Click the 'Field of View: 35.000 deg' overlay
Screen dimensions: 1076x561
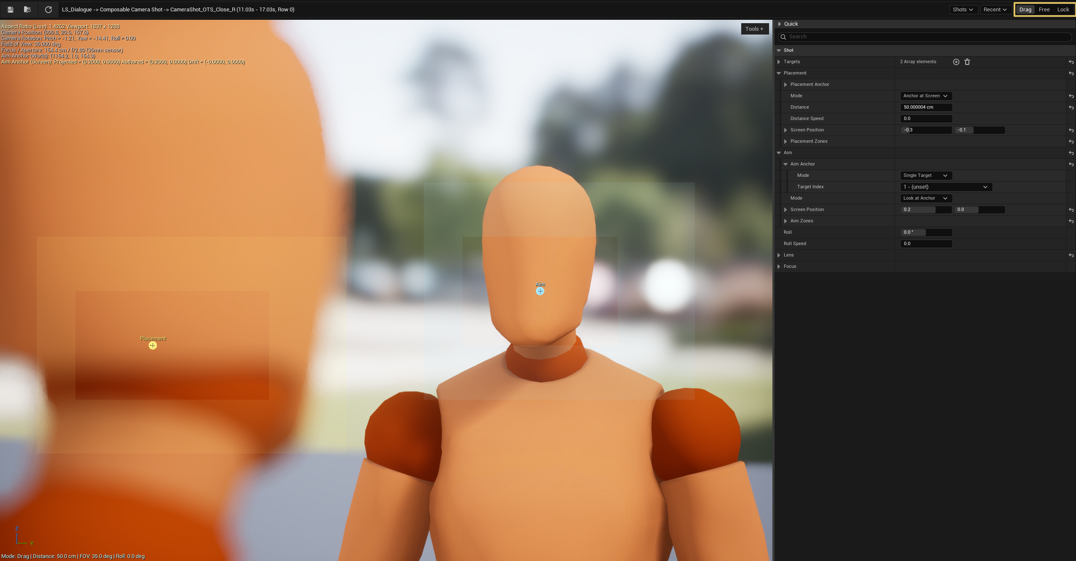tap(31, 44)
